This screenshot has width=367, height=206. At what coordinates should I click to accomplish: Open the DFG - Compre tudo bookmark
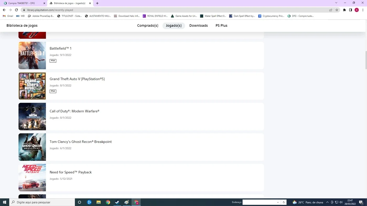pyautogui.click(x=301, y=16)
